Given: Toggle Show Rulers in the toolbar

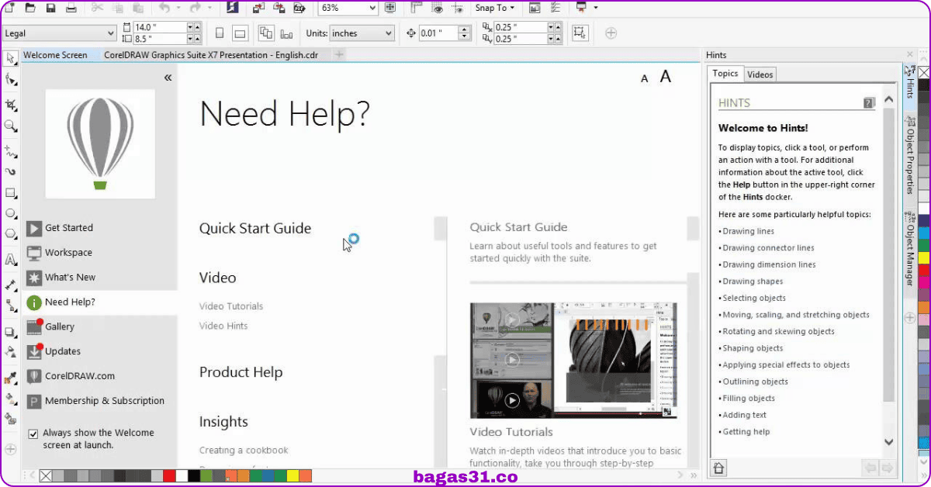Looking at the screenshot, I should click(x=417, y=8).
